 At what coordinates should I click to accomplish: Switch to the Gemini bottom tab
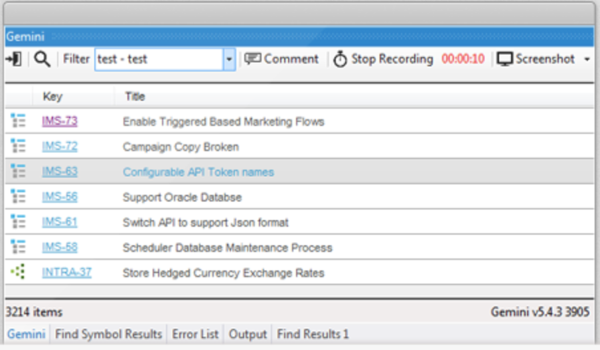[26, 334]
